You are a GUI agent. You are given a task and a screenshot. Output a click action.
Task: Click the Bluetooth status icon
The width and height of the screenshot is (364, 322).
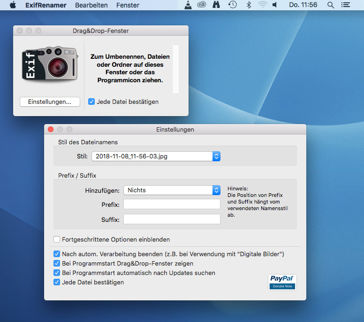pyautogui.click(x=249, y=5)
